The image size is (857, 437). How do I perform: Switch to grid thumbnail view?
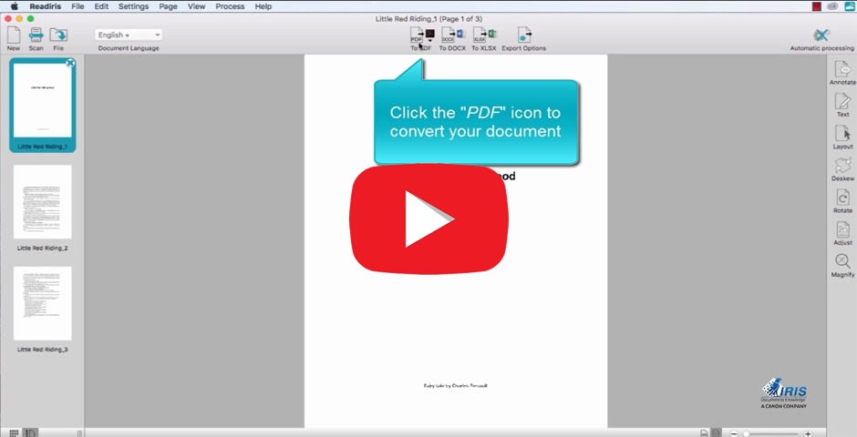tap(15, 433)
